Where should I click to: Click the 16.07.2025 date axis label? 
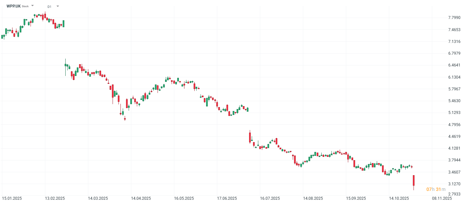[270, 198]
